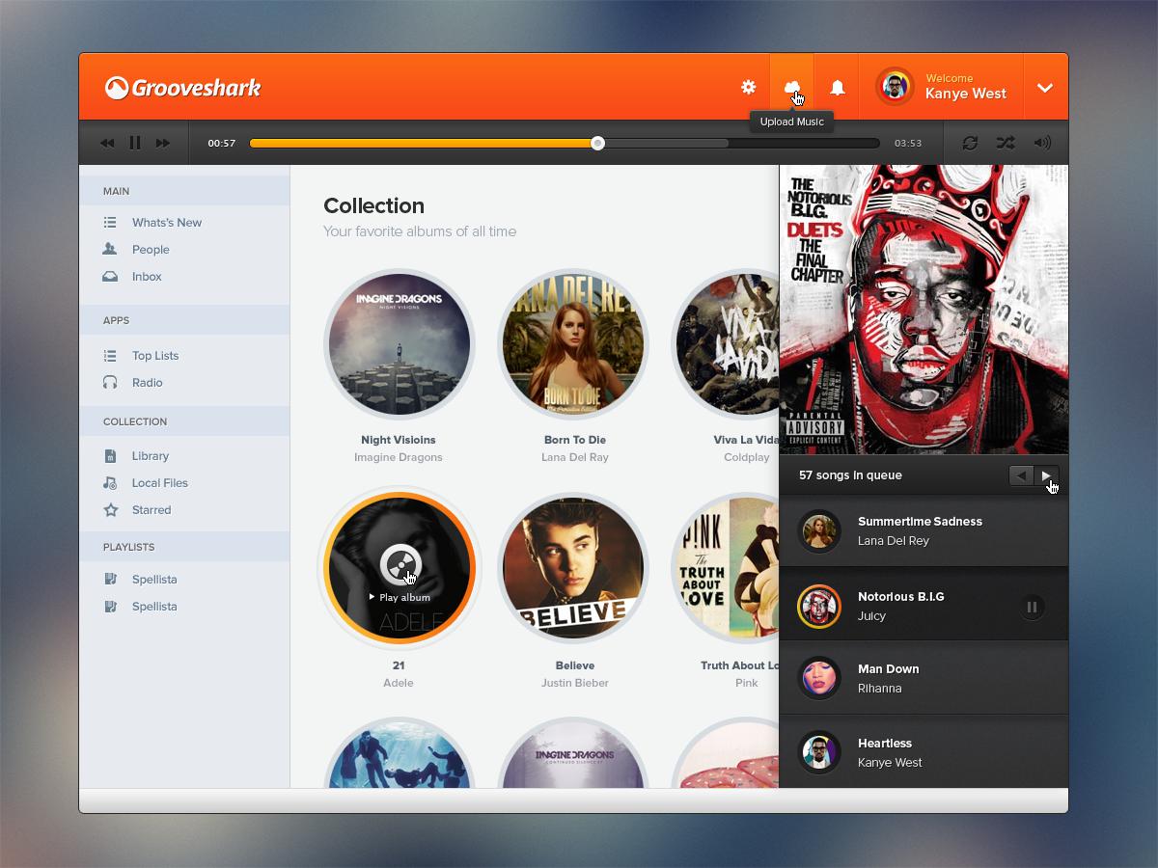
Task: Expand the user account dropdown chevron
Action: 1044,88
